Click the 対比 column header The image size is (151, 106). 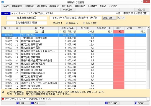coord(141,28)
